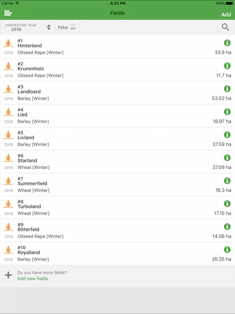Open the hamburger side menu
Image resolution: width=235 pixels, height=314 pixels.
pos(8,13)
